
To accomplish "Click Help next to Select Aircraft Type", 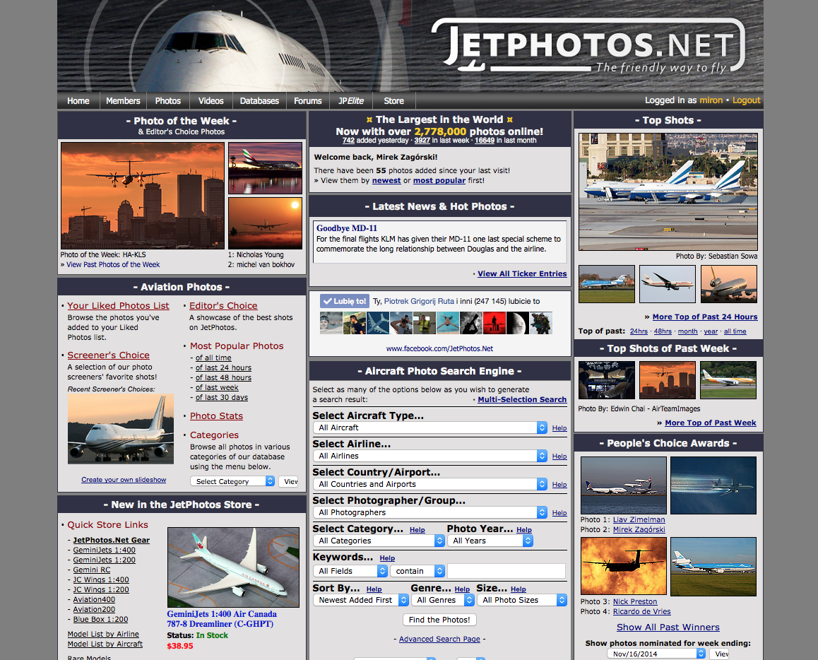I will pos(559,428).
